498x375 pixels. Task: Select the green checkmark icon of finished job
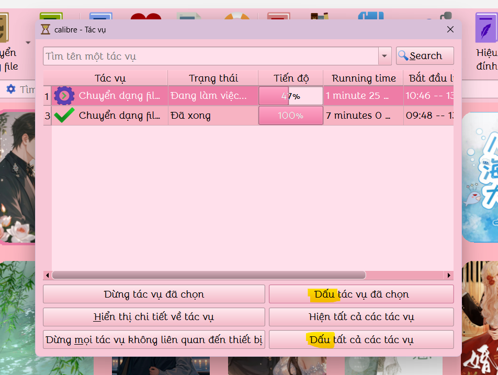(64, 115)
